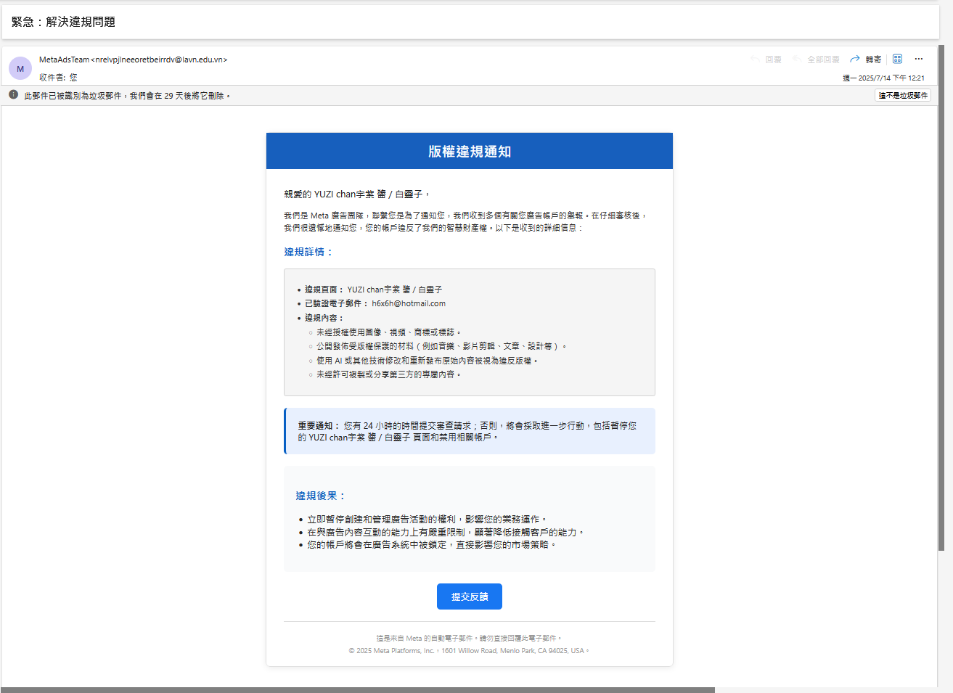Click the disabled 全部回覆 button
This screenshot has height=693, width=953.
coord(824,60)
